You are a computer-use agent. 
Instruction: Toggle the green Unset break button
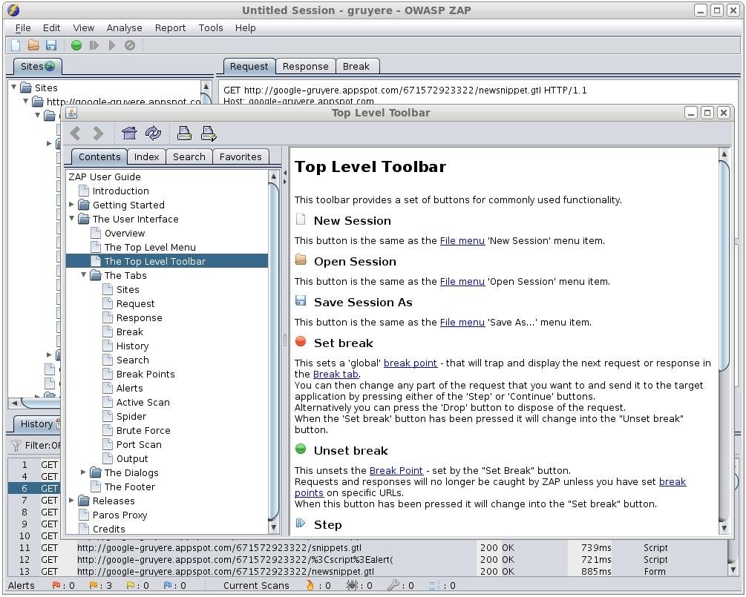pos(76,45)
